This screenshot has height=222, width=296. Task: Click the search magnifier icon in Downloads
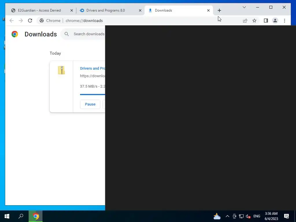click(66, 34)
